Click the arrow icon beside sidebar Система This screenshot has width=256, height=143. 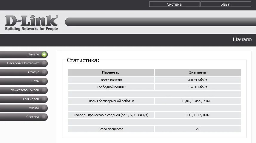[x=44, y=117]
